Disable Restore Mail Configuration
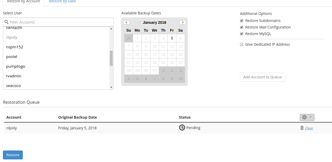 point(241,27)
